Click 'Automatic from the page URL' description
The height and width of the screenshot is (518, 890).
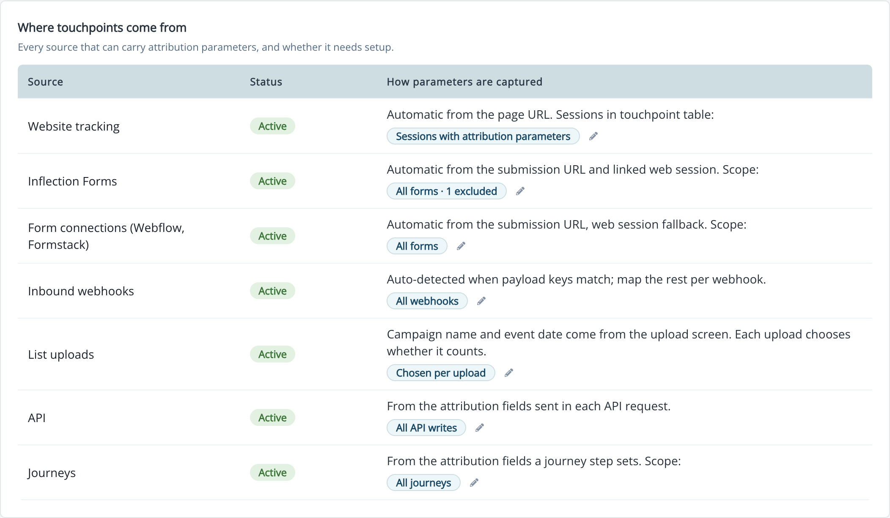coord(550,115)
